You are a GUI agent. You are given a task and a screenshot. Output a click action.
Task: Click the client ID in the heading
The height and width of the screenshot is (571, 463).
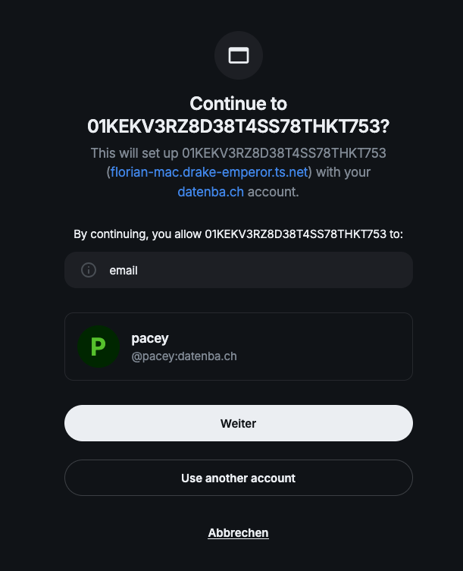pyautogui.click(x=238, y=125)
